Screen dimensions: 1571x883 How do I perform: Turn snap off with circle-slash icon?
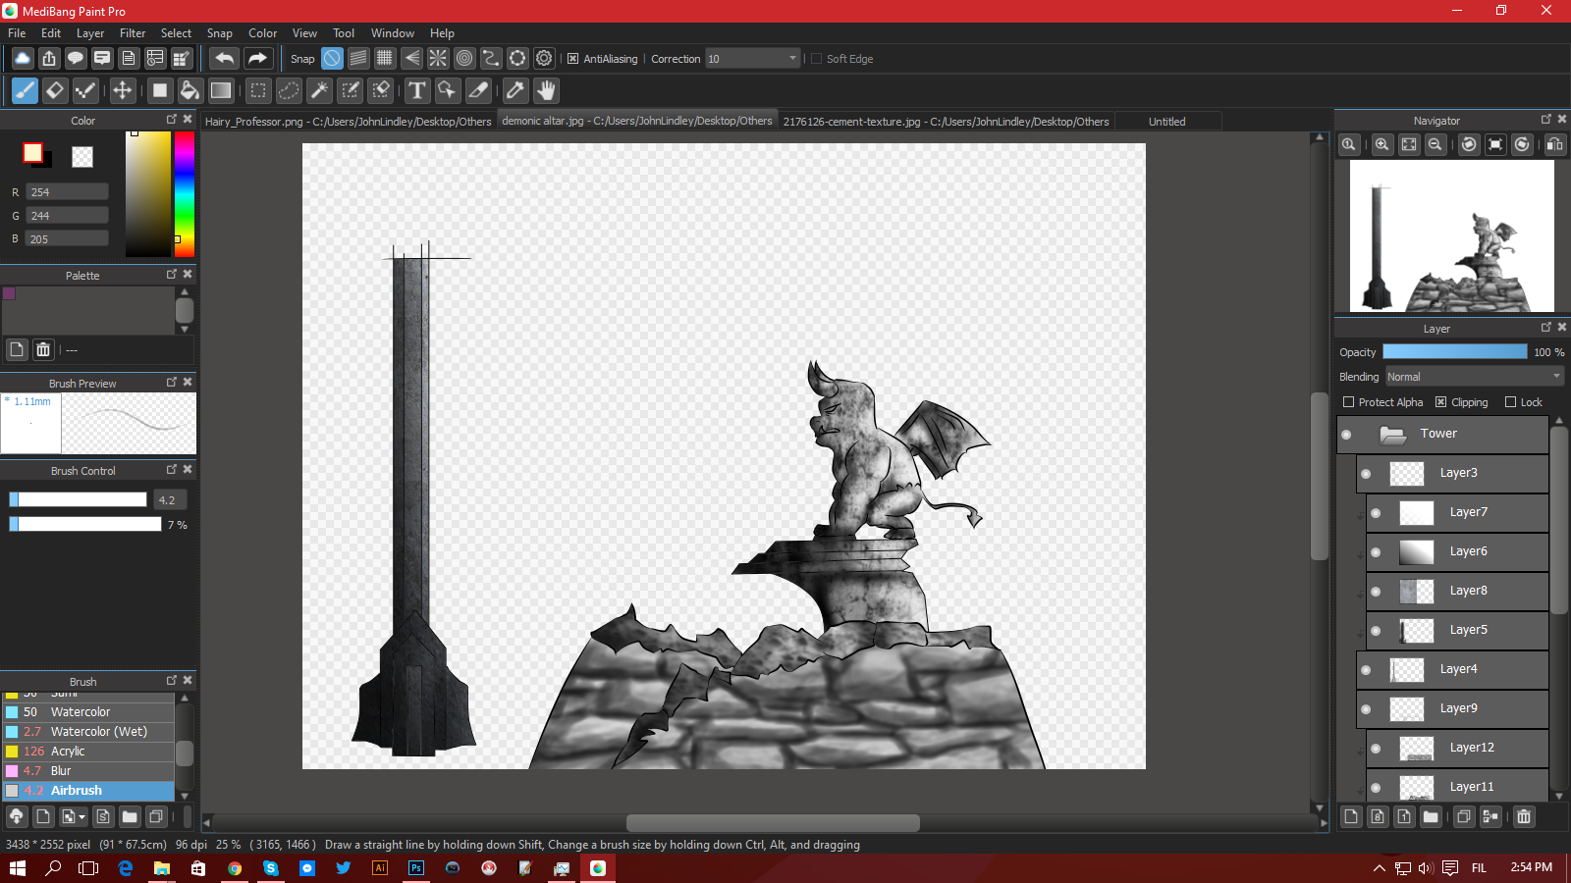333,59
